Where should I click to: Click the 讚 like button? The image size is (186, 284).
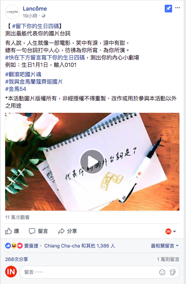click(x=12, y=231)
